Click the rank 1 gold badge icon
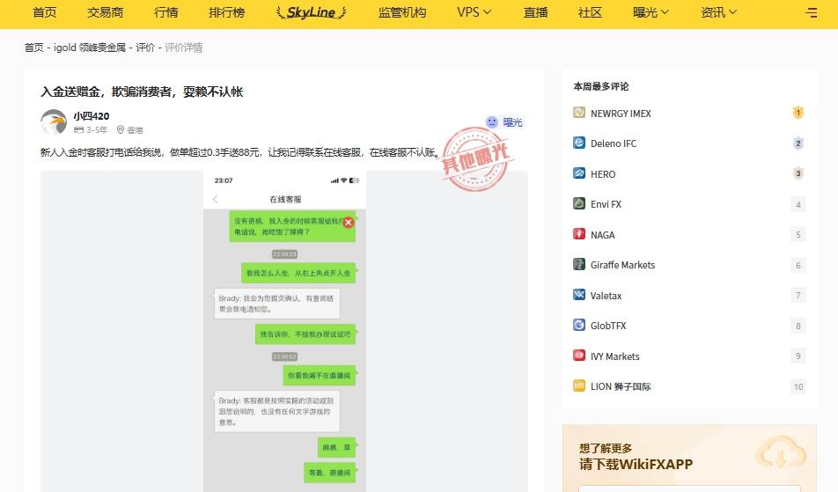 (x=798, y=113)
